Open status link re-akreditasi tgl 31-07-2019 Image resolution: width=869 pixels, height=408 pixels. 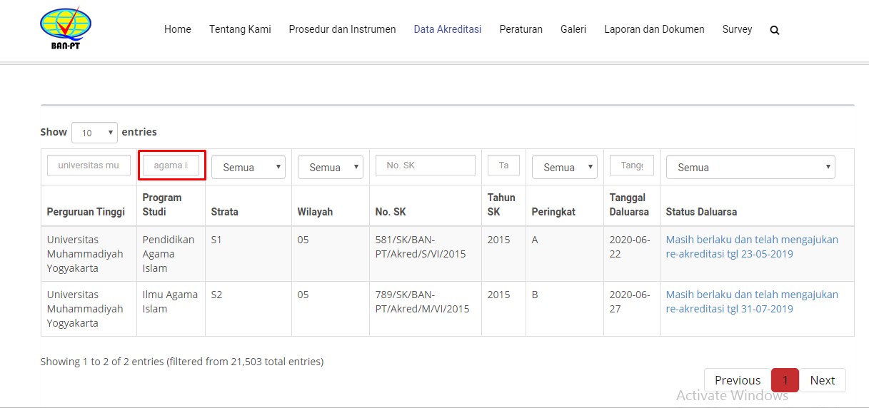pos(752,302)
